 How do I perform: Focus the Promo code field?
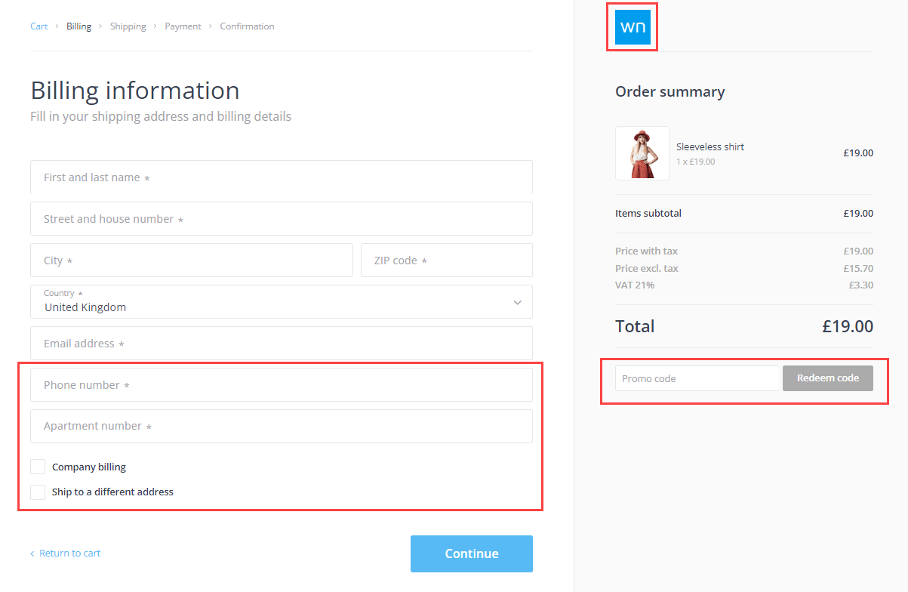click(x=697, y=378)
